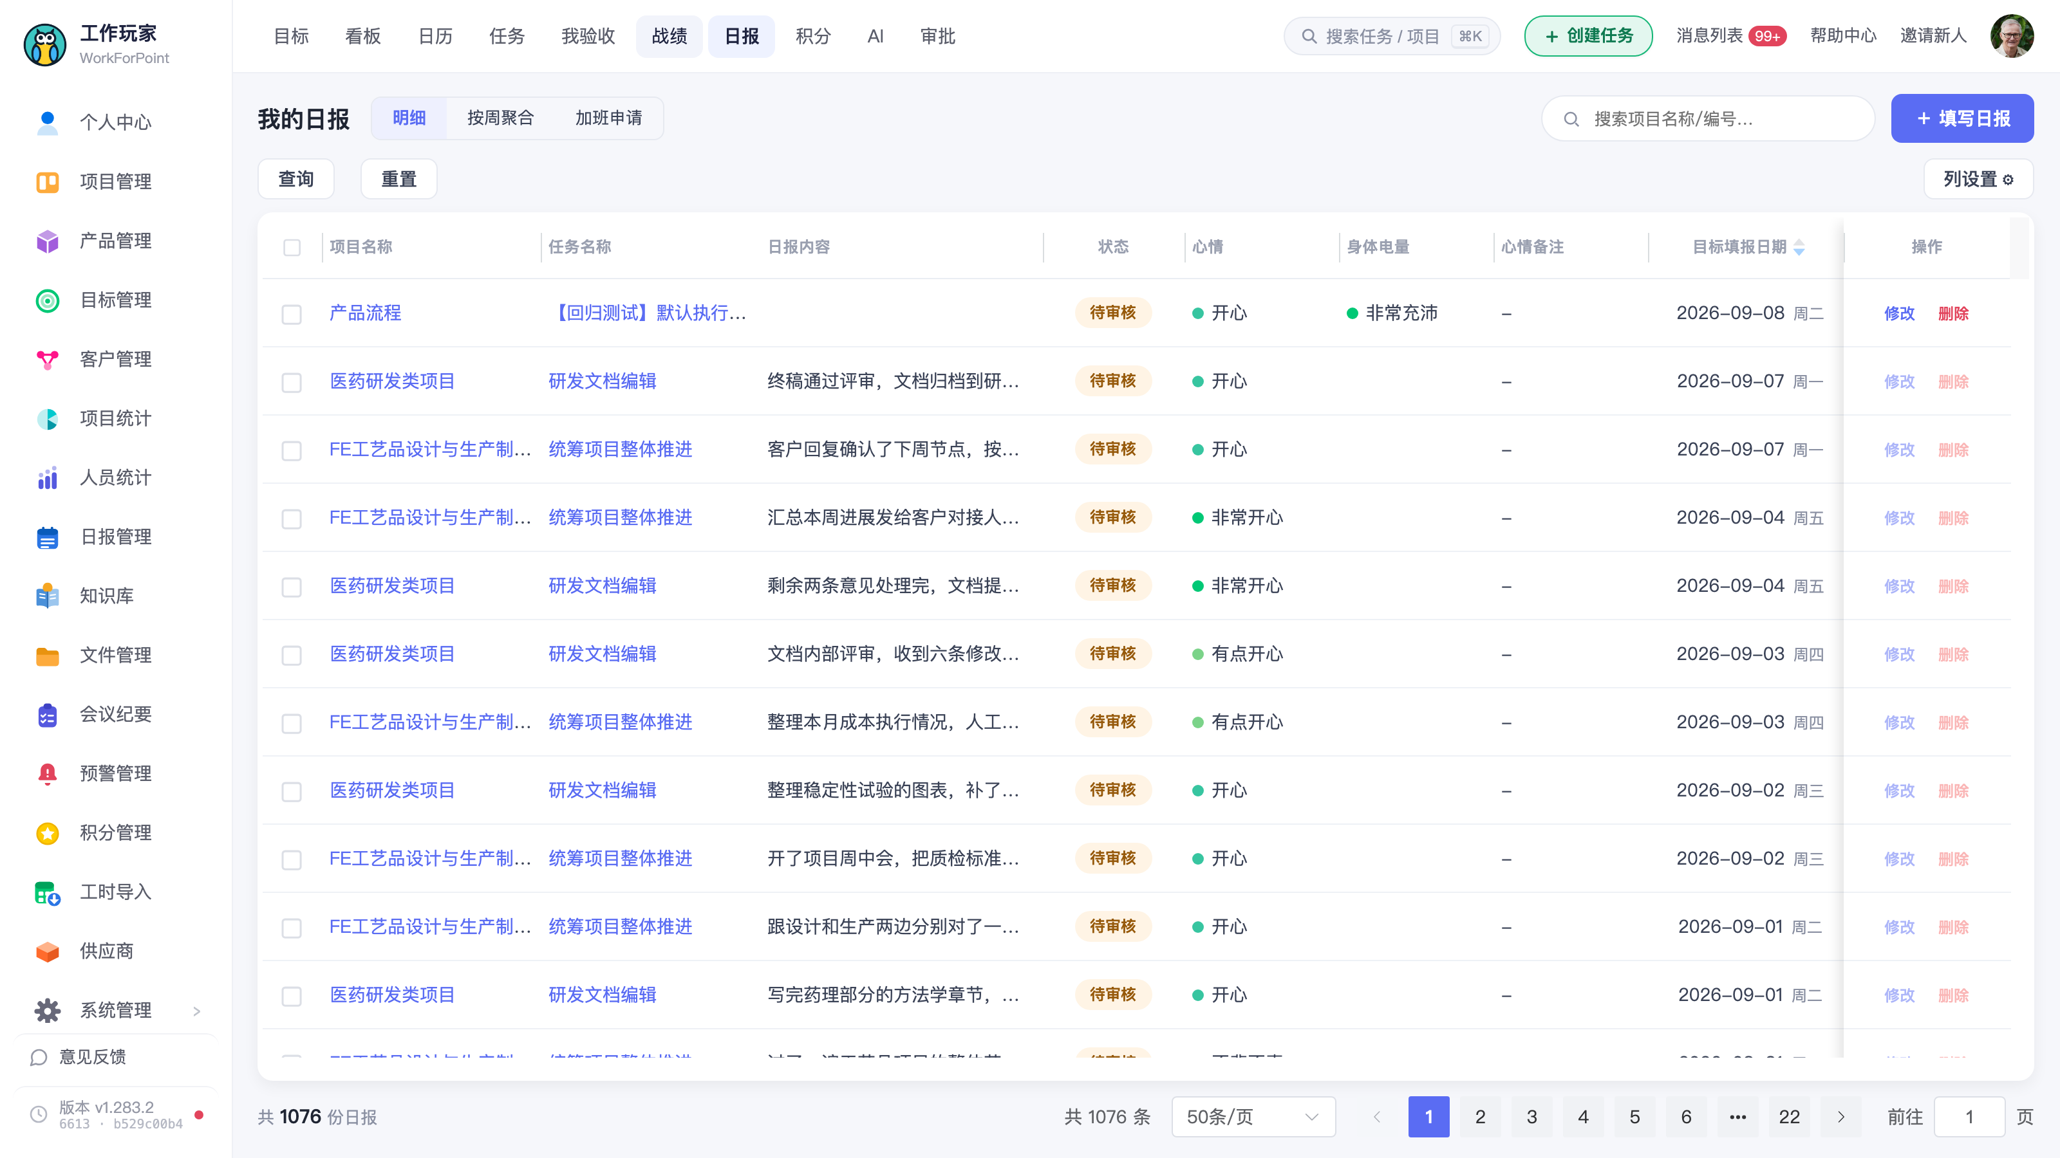Check the row with 文档内部评审 content
The image size is (2060, 1158).
pos(292,654)
